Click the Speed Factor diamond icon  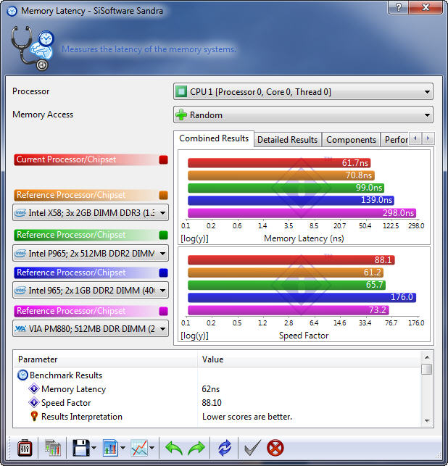[x=34, y=402]
